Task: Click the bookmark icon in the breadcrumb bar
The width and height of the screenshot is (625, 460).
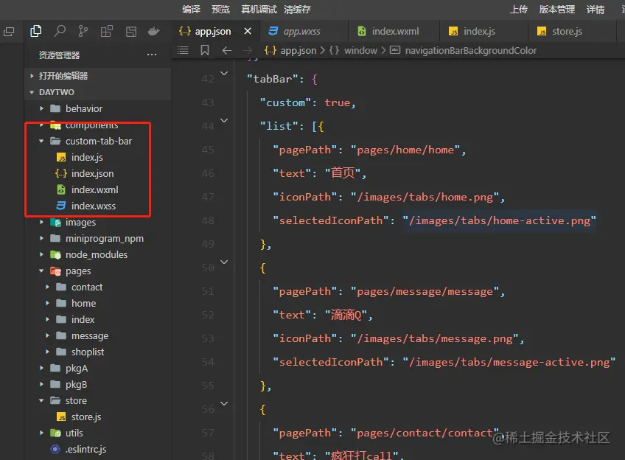Action: [x=204, y=50]
